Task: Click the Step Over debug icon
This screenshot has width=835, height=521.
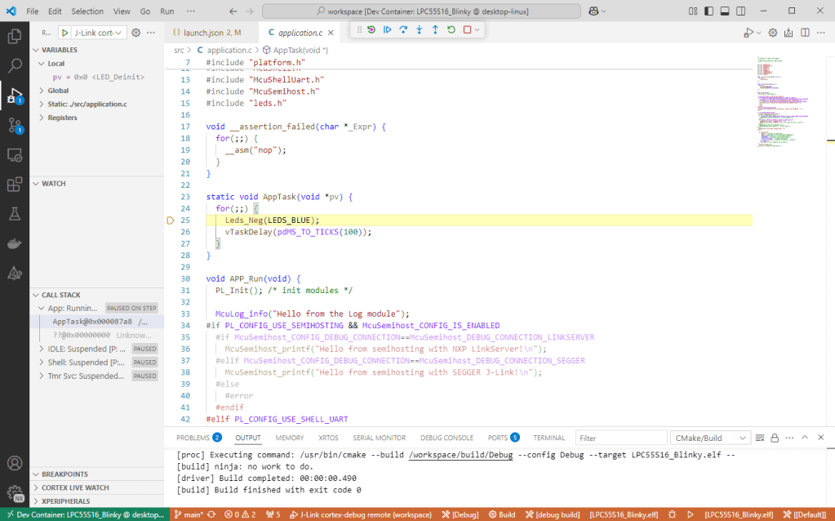Action: point(403,30)
